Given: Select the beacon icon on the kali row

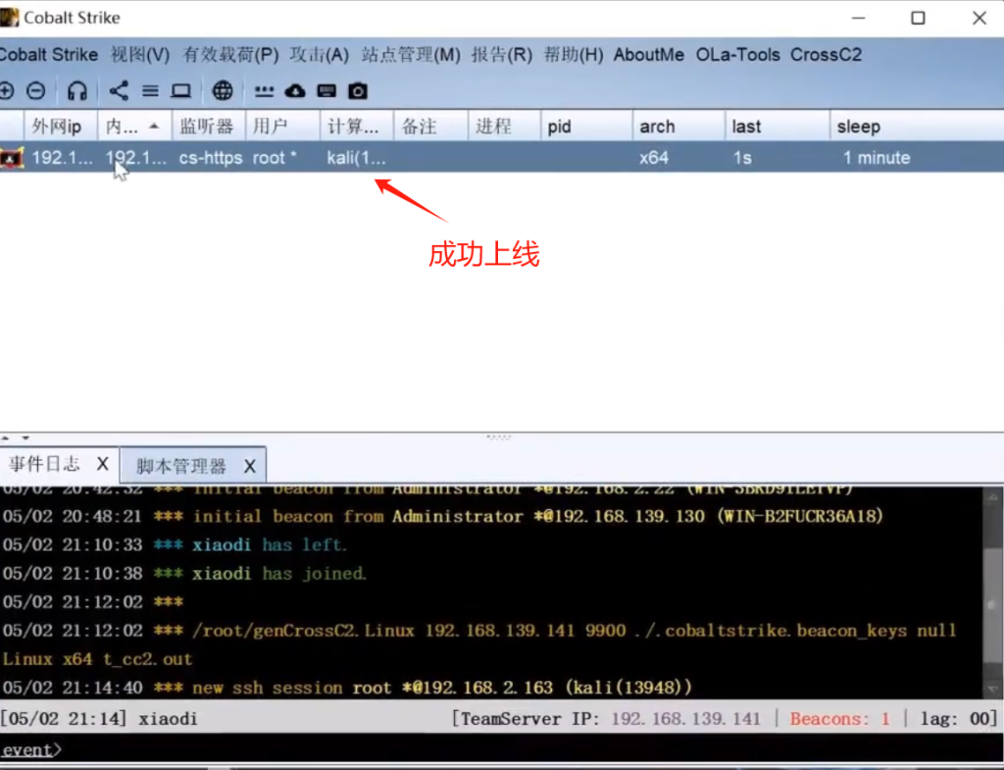Looking at the screenshot, I should click(x=12, y=158).
